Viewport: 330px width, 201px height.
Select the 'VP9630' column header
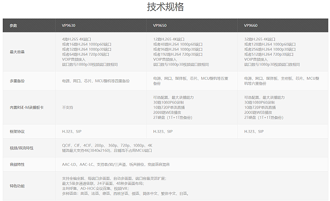68,25
